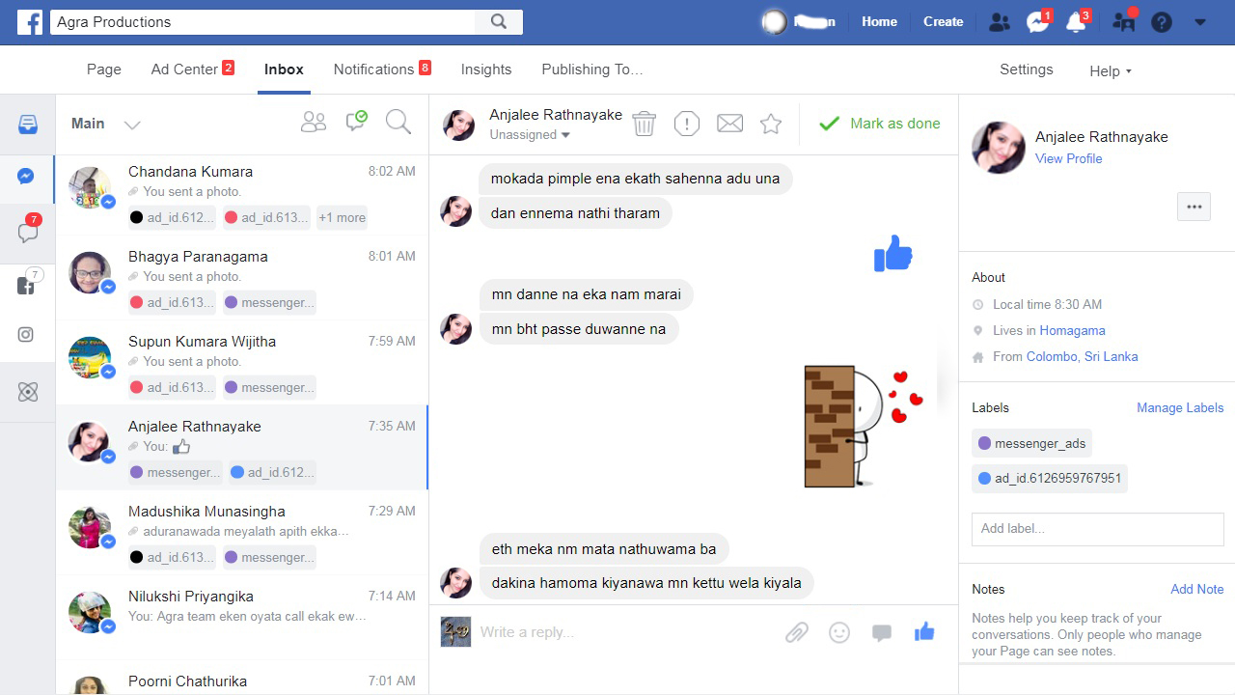Viewport: 1235px width, 695px height.
Task: Click Create in top bar
Action: (943, 21)
